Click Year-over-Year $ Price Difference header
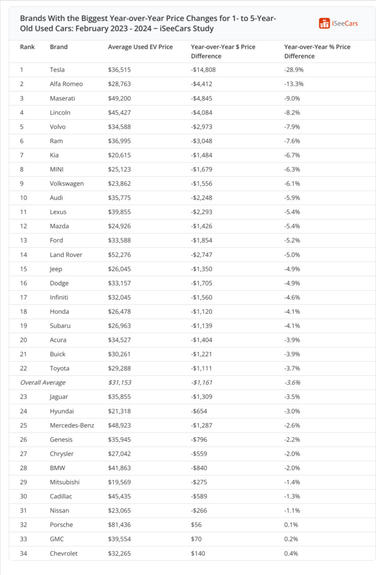Viewport: 376px width, 575px height. click(223, 51)
